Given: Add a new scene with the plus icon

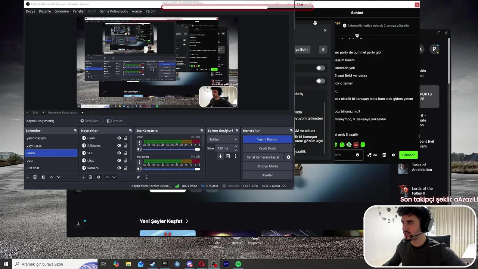Looking at the screenshot, I should tap(28, 177).
